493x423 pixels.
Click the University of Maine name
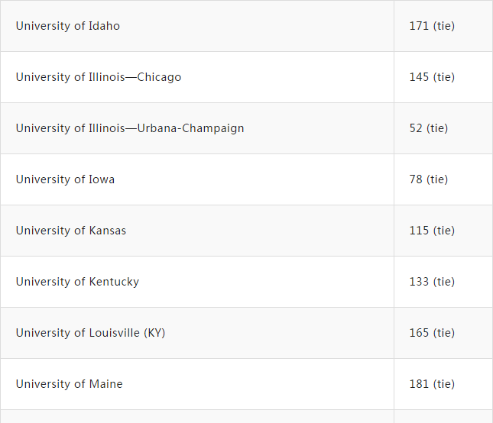click(69, 384)
